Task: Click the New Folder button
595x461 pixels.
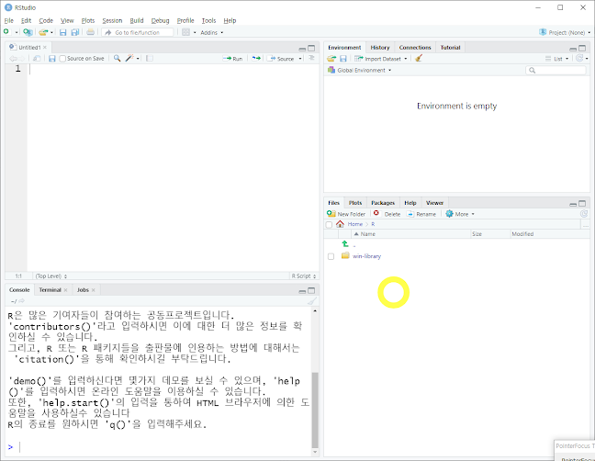Action: (346, 214)
